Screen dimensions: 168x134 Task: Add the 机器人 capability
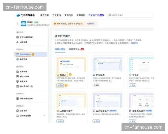point(60,85)
